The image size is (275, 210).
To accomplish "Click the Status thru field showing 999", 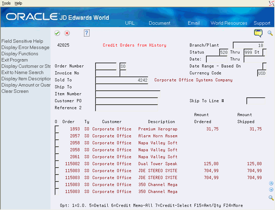I will pos(249,52).
